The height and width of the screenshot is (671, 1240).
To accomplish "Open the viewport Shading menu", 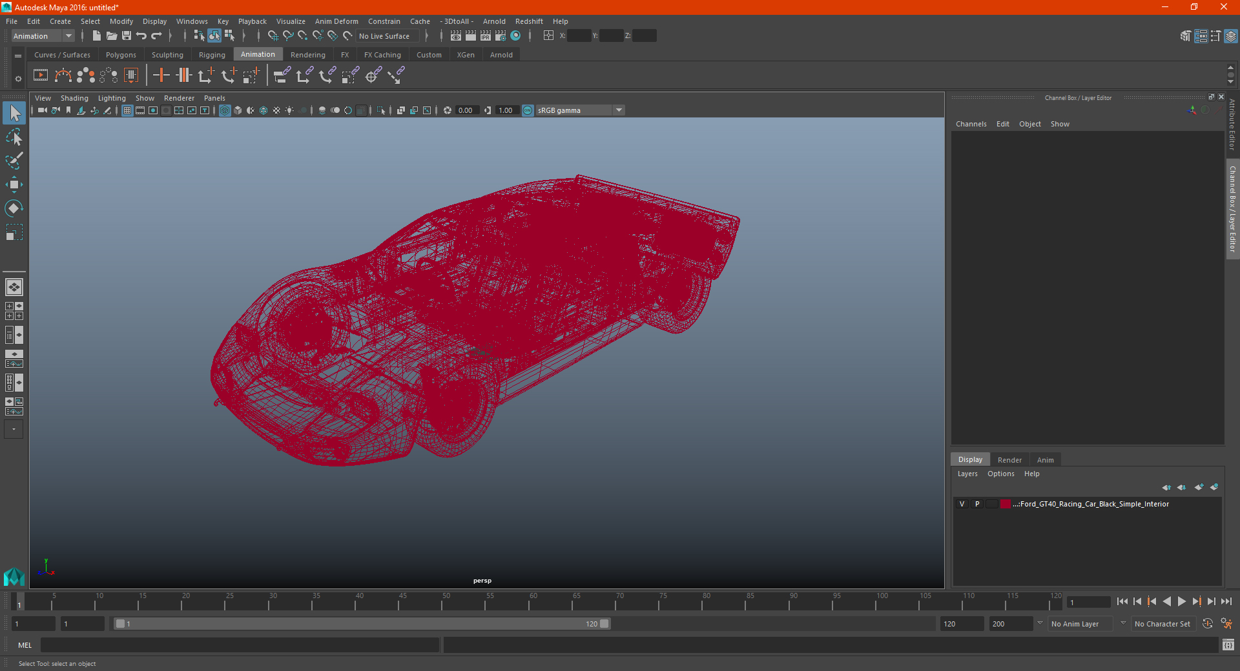I will pos(74,98).
